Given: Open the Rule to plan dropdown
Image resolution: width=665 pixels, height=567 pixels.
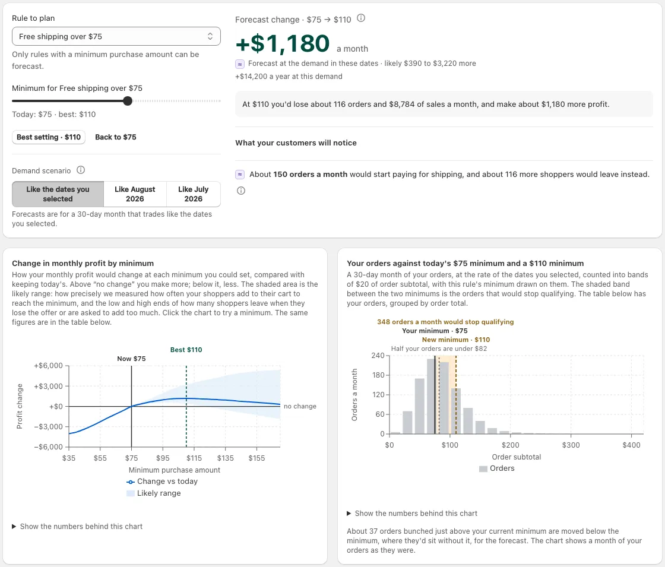Looking at the screenshot, I should pos(116,36).
